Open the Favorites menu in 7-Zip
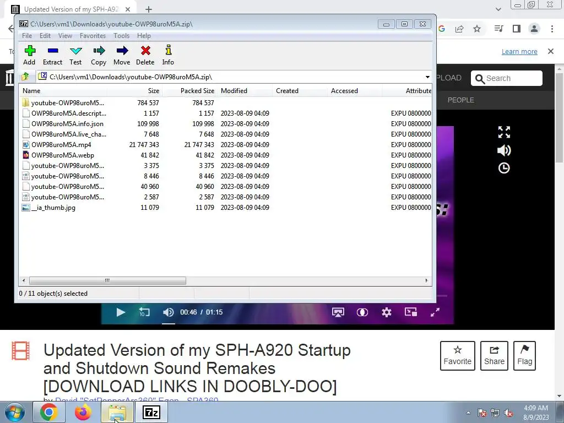Screen dimensions: 564x423 point(93,36)
